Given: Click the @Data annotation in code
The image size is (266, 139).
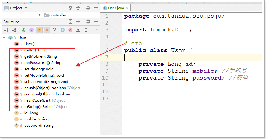Looking at the screenshot, I should 133,43.
